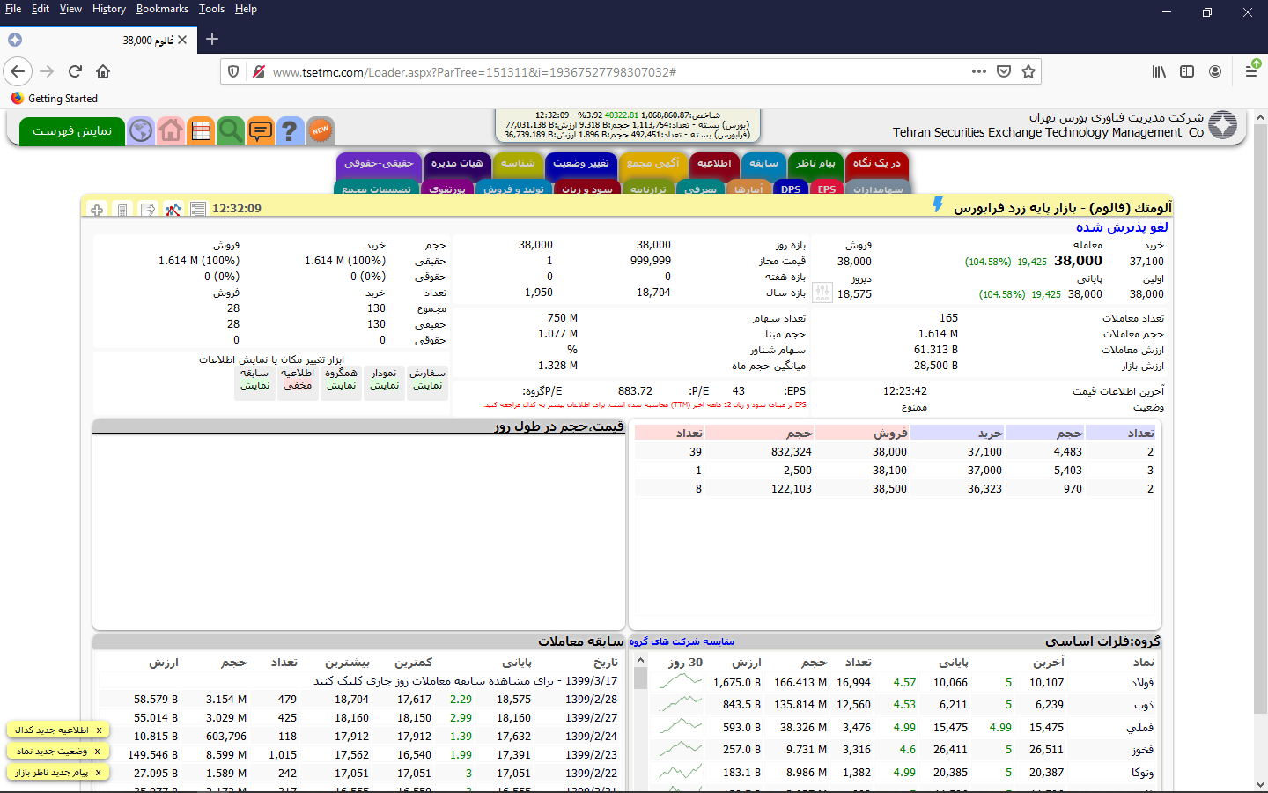Open the تغییر وضعیت tab

click(580, 164)
